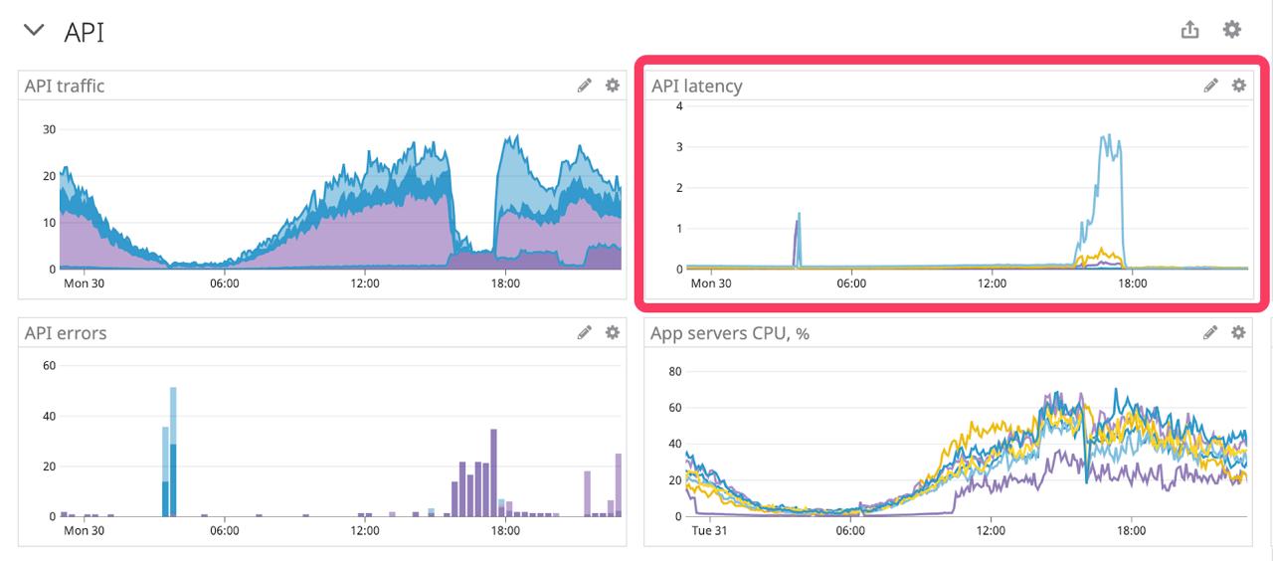The width and height of the screenshot is (1273, 561).
Task: Click the 18:00 label on API latency axis
Action: pyautogui.click(x=1132, y=283)
